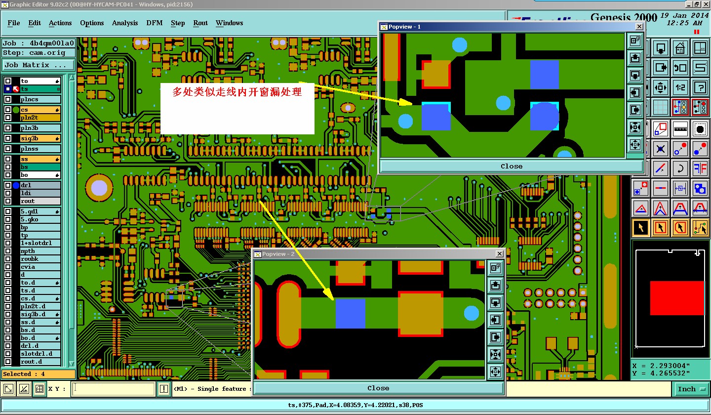The height and width of the screenshot is (415, 711).
Task: Click the 1:2 zoom scale icon
Action: click(x=680, y=87)
